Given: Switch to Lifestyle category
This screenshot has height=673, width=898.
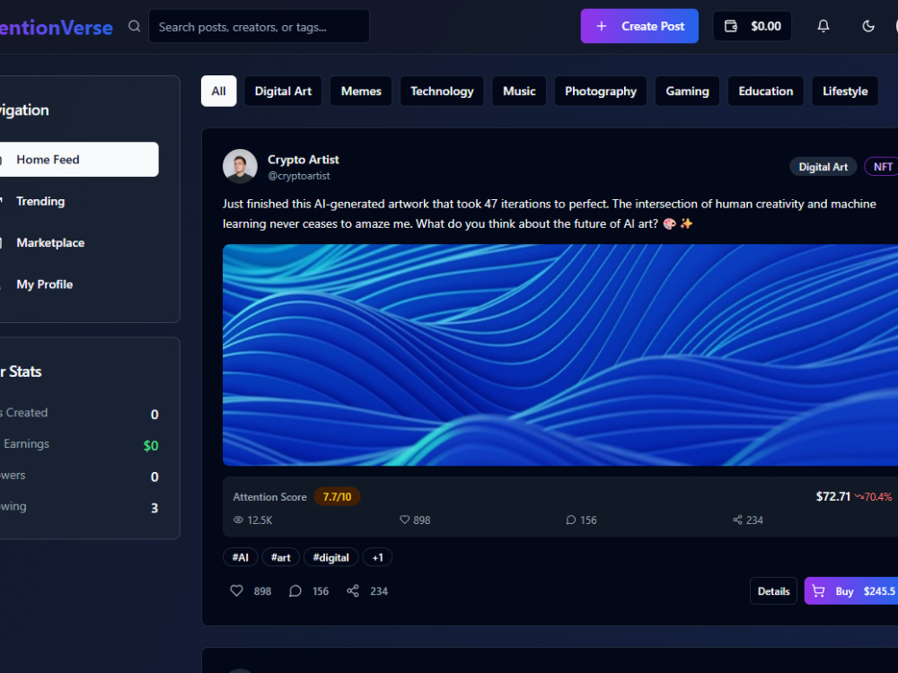Looking at the screenshot, I should (x=845, y=91).
